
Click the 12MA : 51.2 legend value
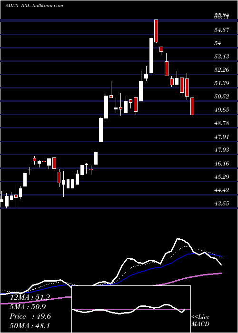[30, 297]
